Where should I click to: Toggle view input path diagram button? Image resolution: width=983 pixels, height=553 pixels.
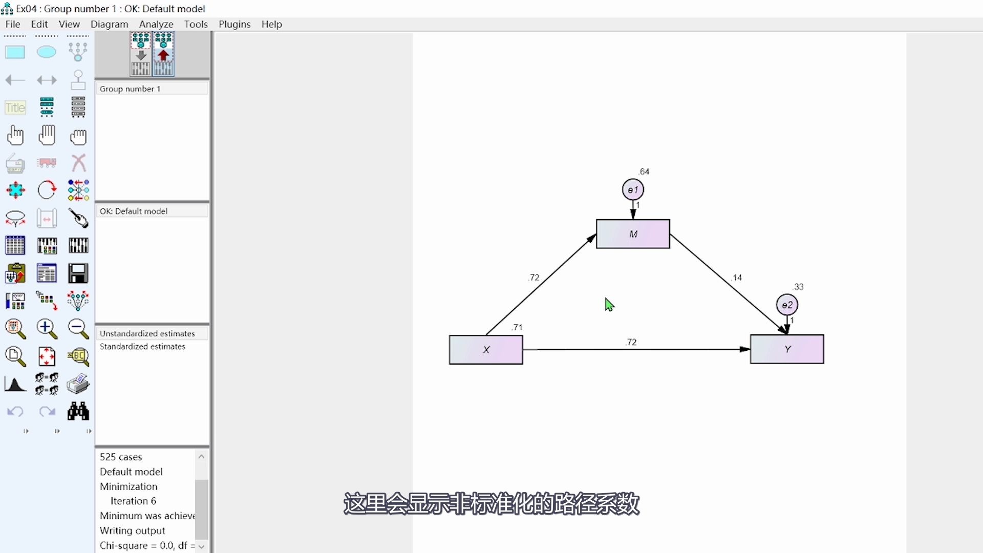(x=140, y=54)
